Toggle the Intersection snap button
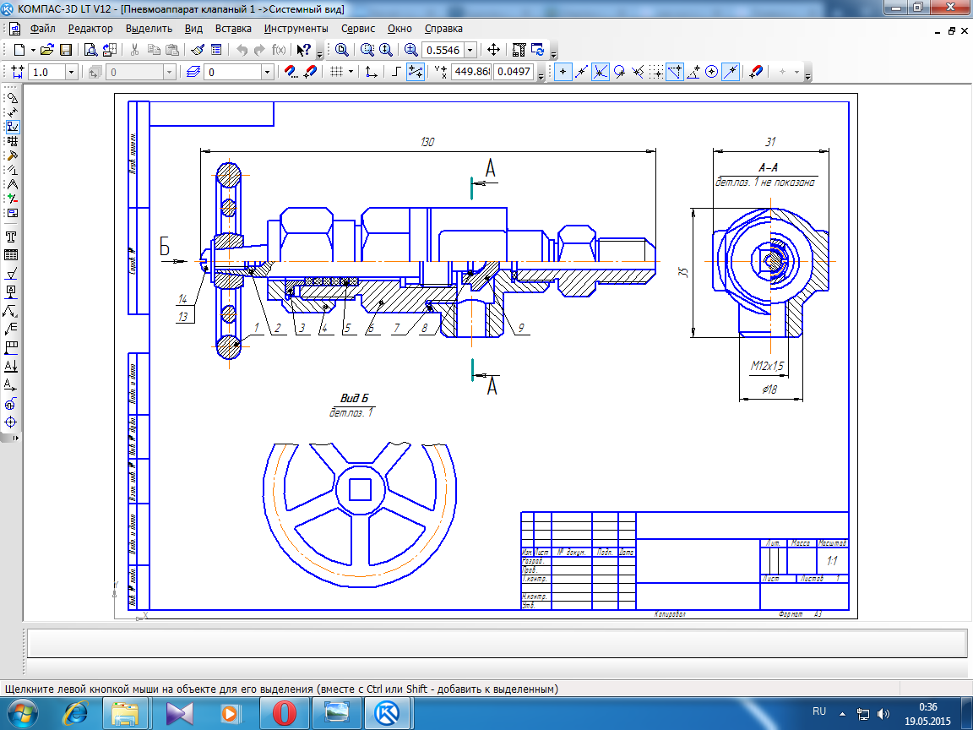The width and height of the screenshot is (973, 730). [600, 72]
